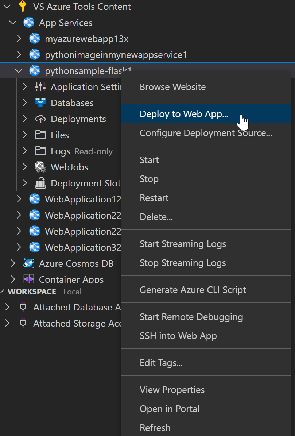Screen dimensions: 295x436
Task: Click the key icon beside VS Azure Tools Content
Action: point(22,6)
